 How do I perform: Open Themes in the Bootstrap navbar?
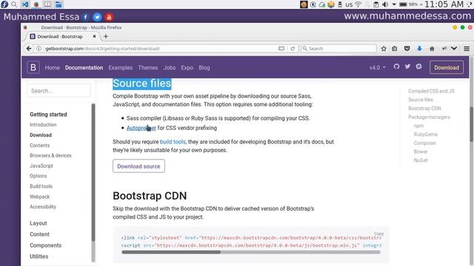point(148,67)
